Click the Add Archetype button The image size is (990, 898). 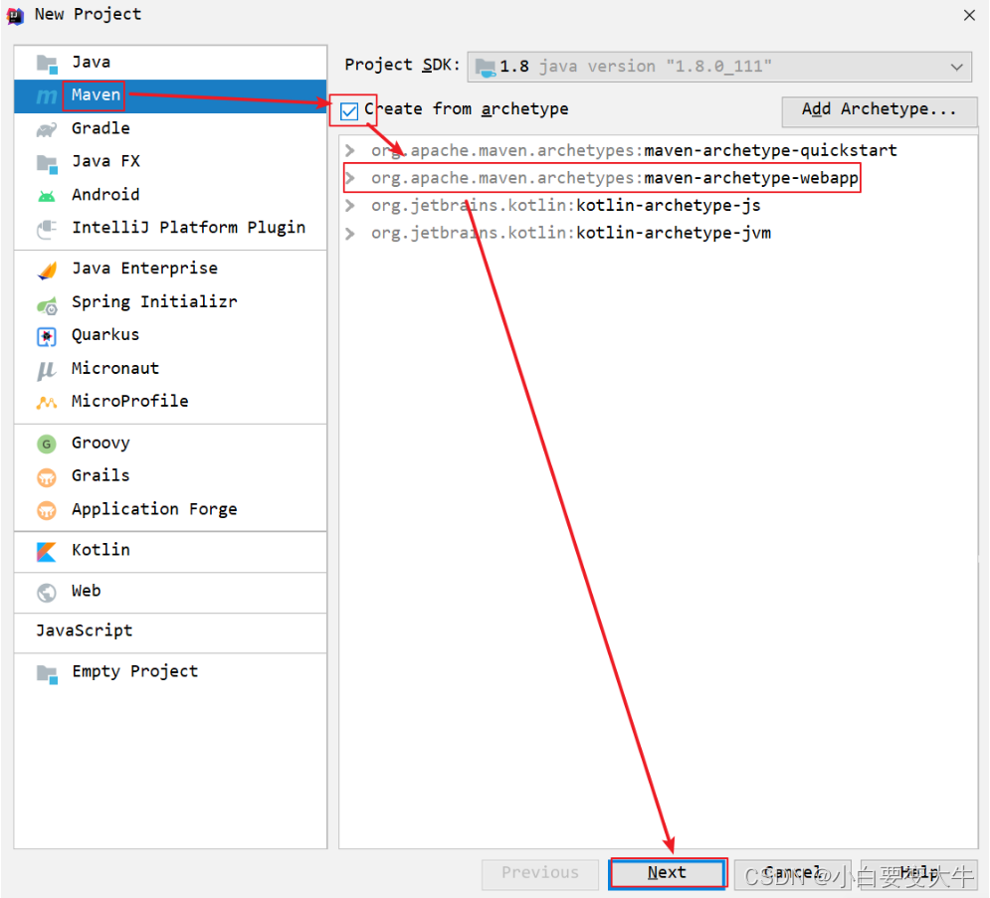pos(879,111)
